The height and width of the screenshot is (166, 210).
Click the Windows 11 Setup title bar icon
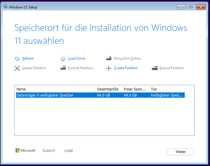[5, 6]
